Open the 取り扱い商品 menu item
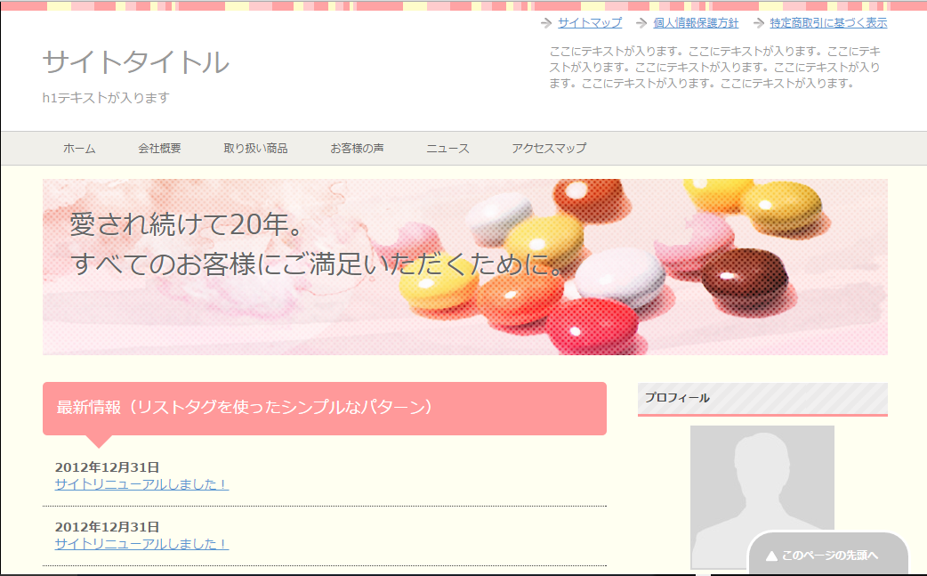 point(255,149)
